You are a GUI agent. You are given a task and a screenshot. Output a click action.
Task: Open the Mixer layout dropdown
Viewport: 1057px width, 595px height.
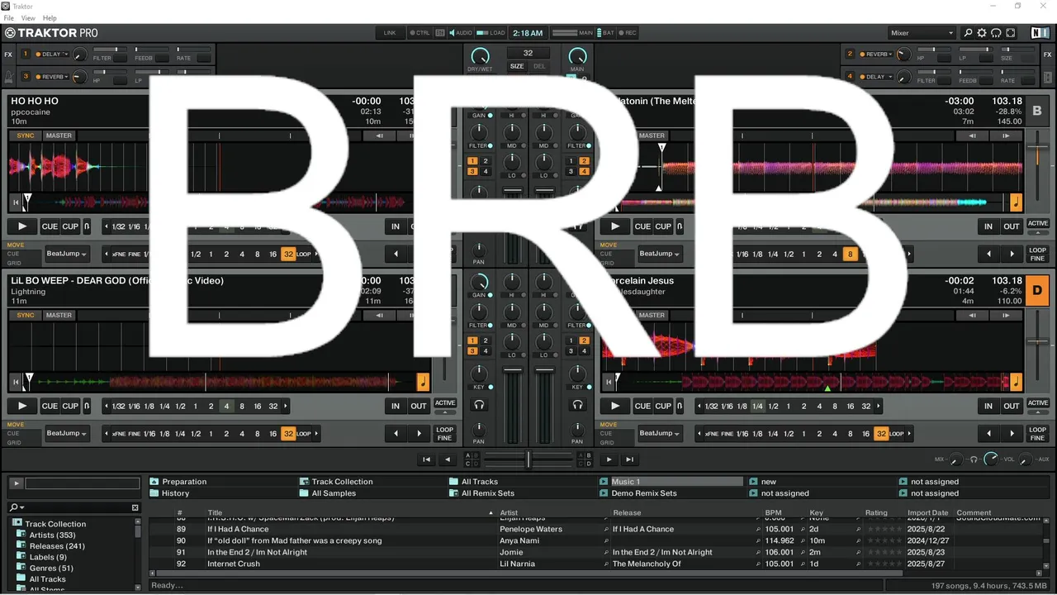tap(922, 33)
